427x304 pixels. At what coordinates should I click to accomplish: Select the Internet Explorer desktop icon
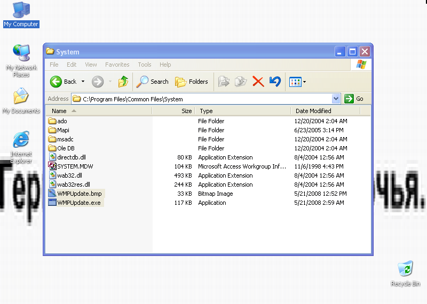click(x=21, y=147)
